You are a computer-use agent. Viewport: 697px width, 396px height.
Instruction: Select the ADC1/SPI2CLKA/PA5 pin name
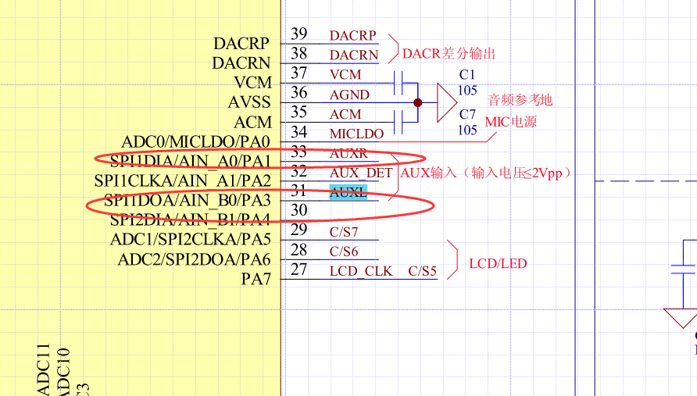click(x=190, y=240)
